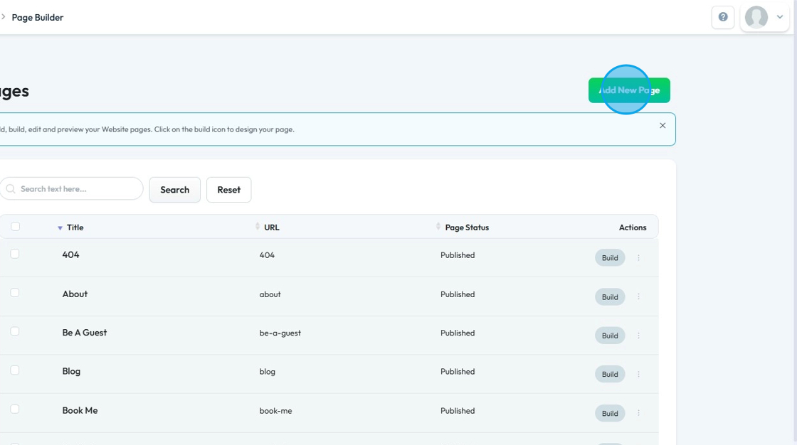The width and height of the screenshot is (797, 445).
Task: Open the help question mark icon
Action: tap(723, 17)
